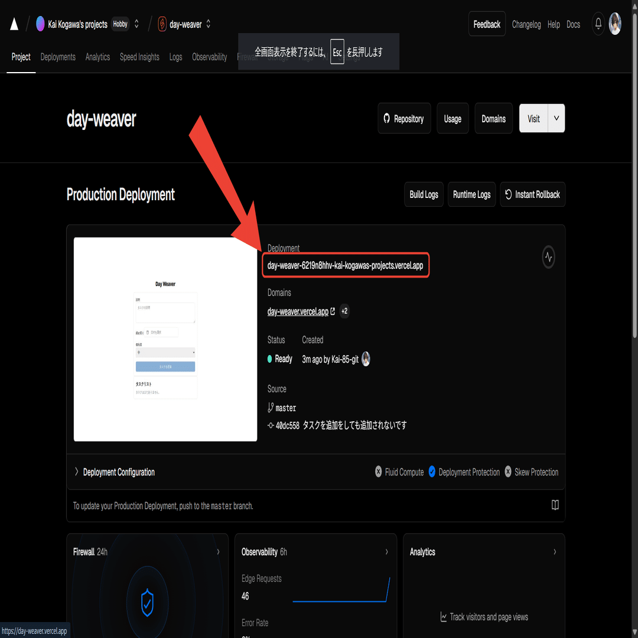Screen dimensions: 638x638
Task: Open the user avatar menu at top right
Action: [x=615, y=24]
